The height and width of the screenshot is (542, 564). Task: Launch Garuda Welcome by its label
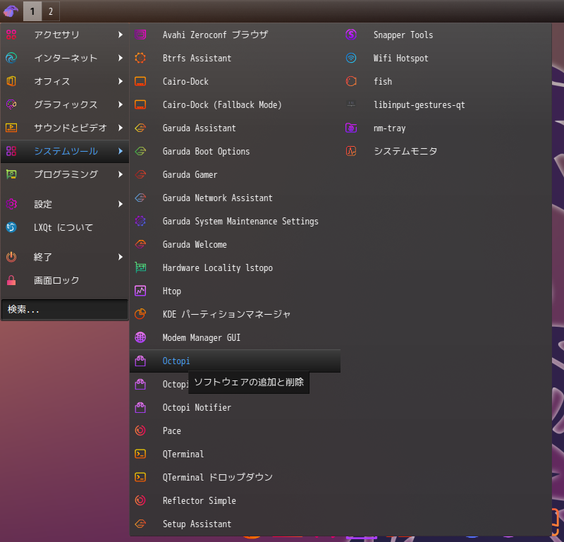point(195,244)
